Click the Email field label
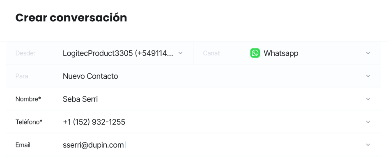This screenshot has width=388, height=165. [23, 145]
